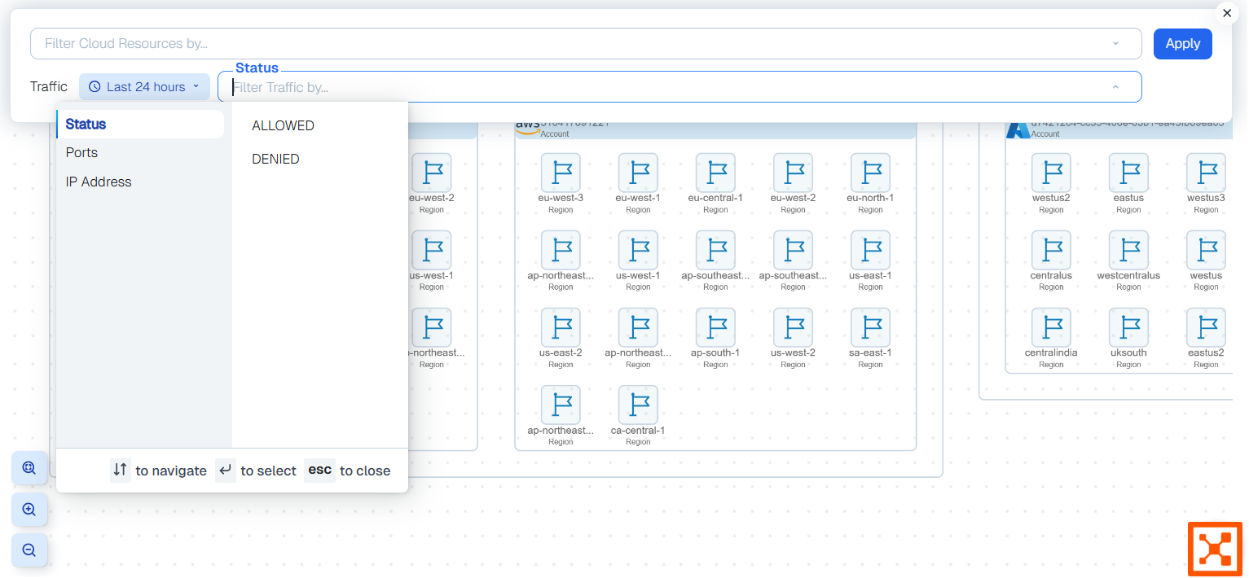
Task: Select the westcentralus Azure region icon
Action: coord(1128,250)
